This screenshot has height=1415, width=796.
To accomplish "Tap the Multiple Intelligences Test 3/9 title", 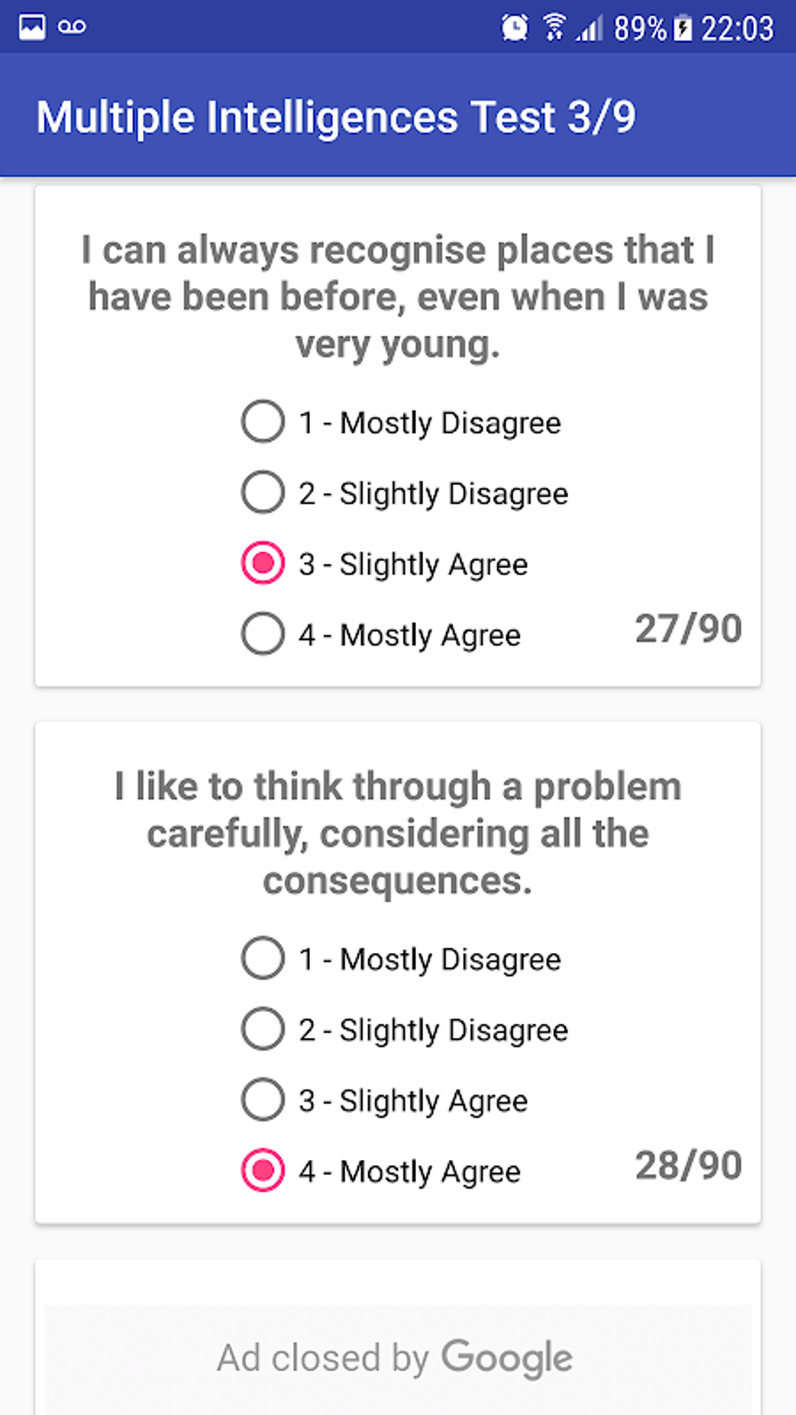I will click(x=336, y=117).
